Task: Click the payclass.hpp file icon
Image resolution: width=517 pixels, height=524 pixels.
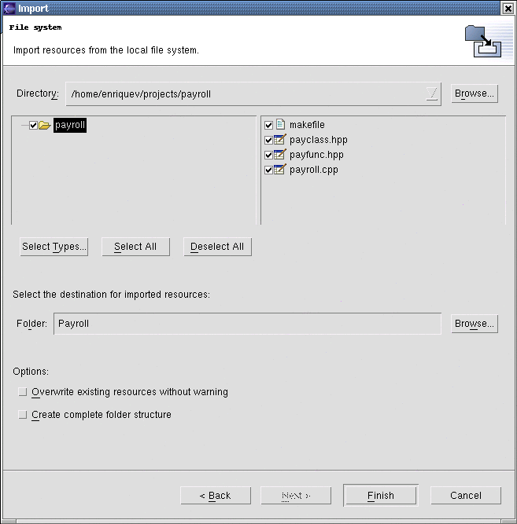Action: click(x=279, y=140)
